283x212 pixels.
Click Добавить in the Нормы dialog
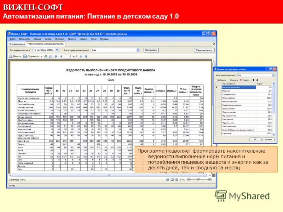[221, 80]
